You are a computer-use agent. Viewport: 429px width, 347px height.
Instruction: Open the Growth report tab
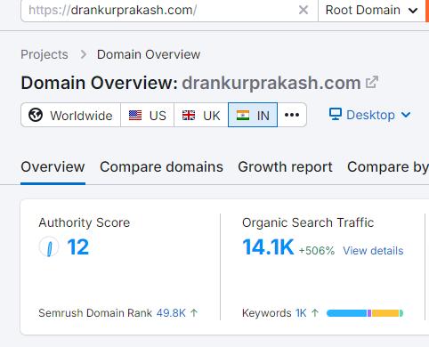point(285,166)
